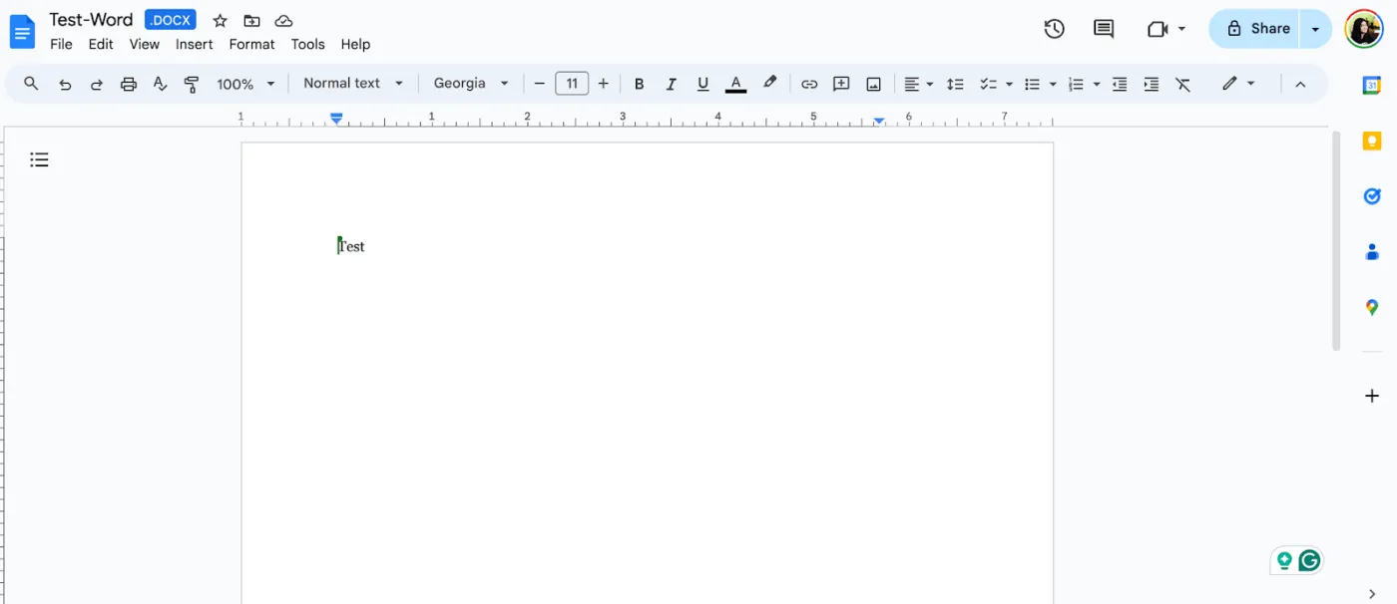Toggle bold formatting on the text
Viewport: 1397px width, 604px height.
point(639,84)
